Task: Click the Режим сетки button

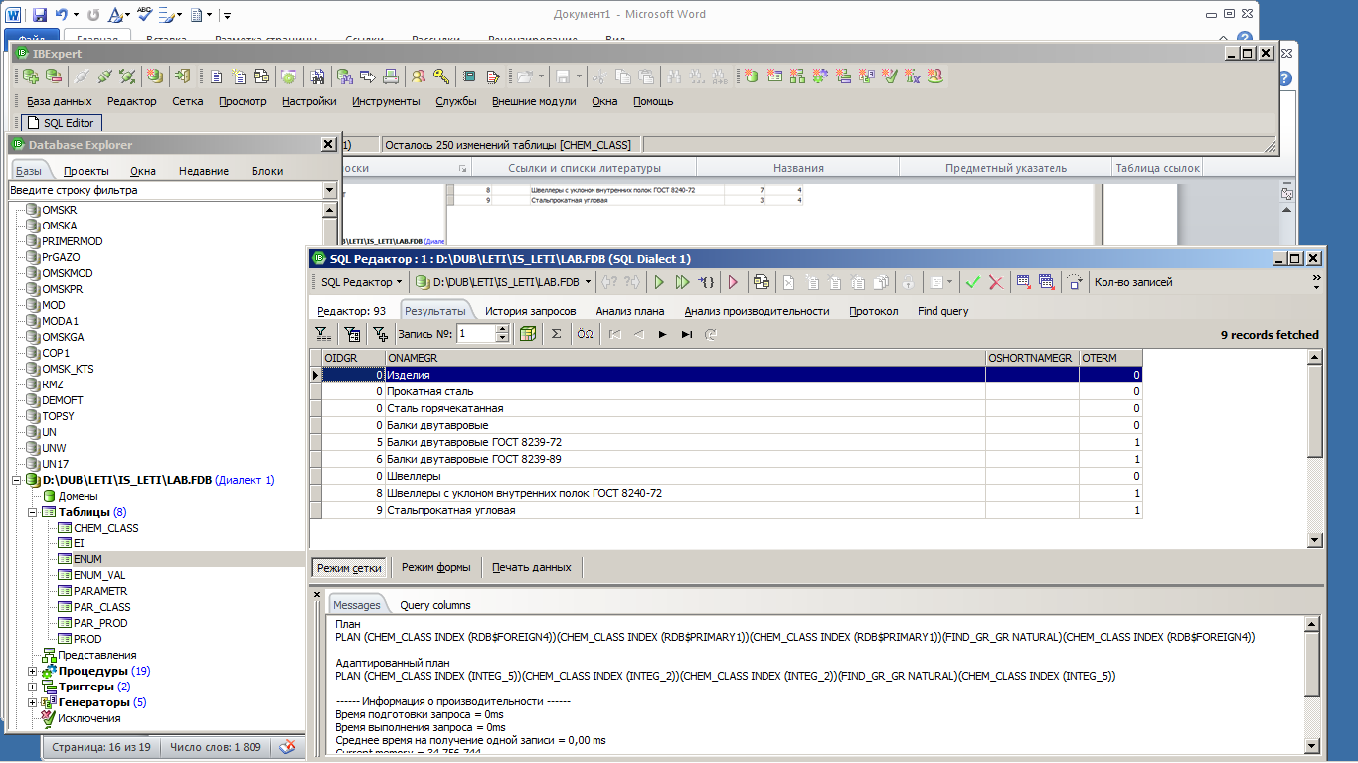Action: [349, 567]
